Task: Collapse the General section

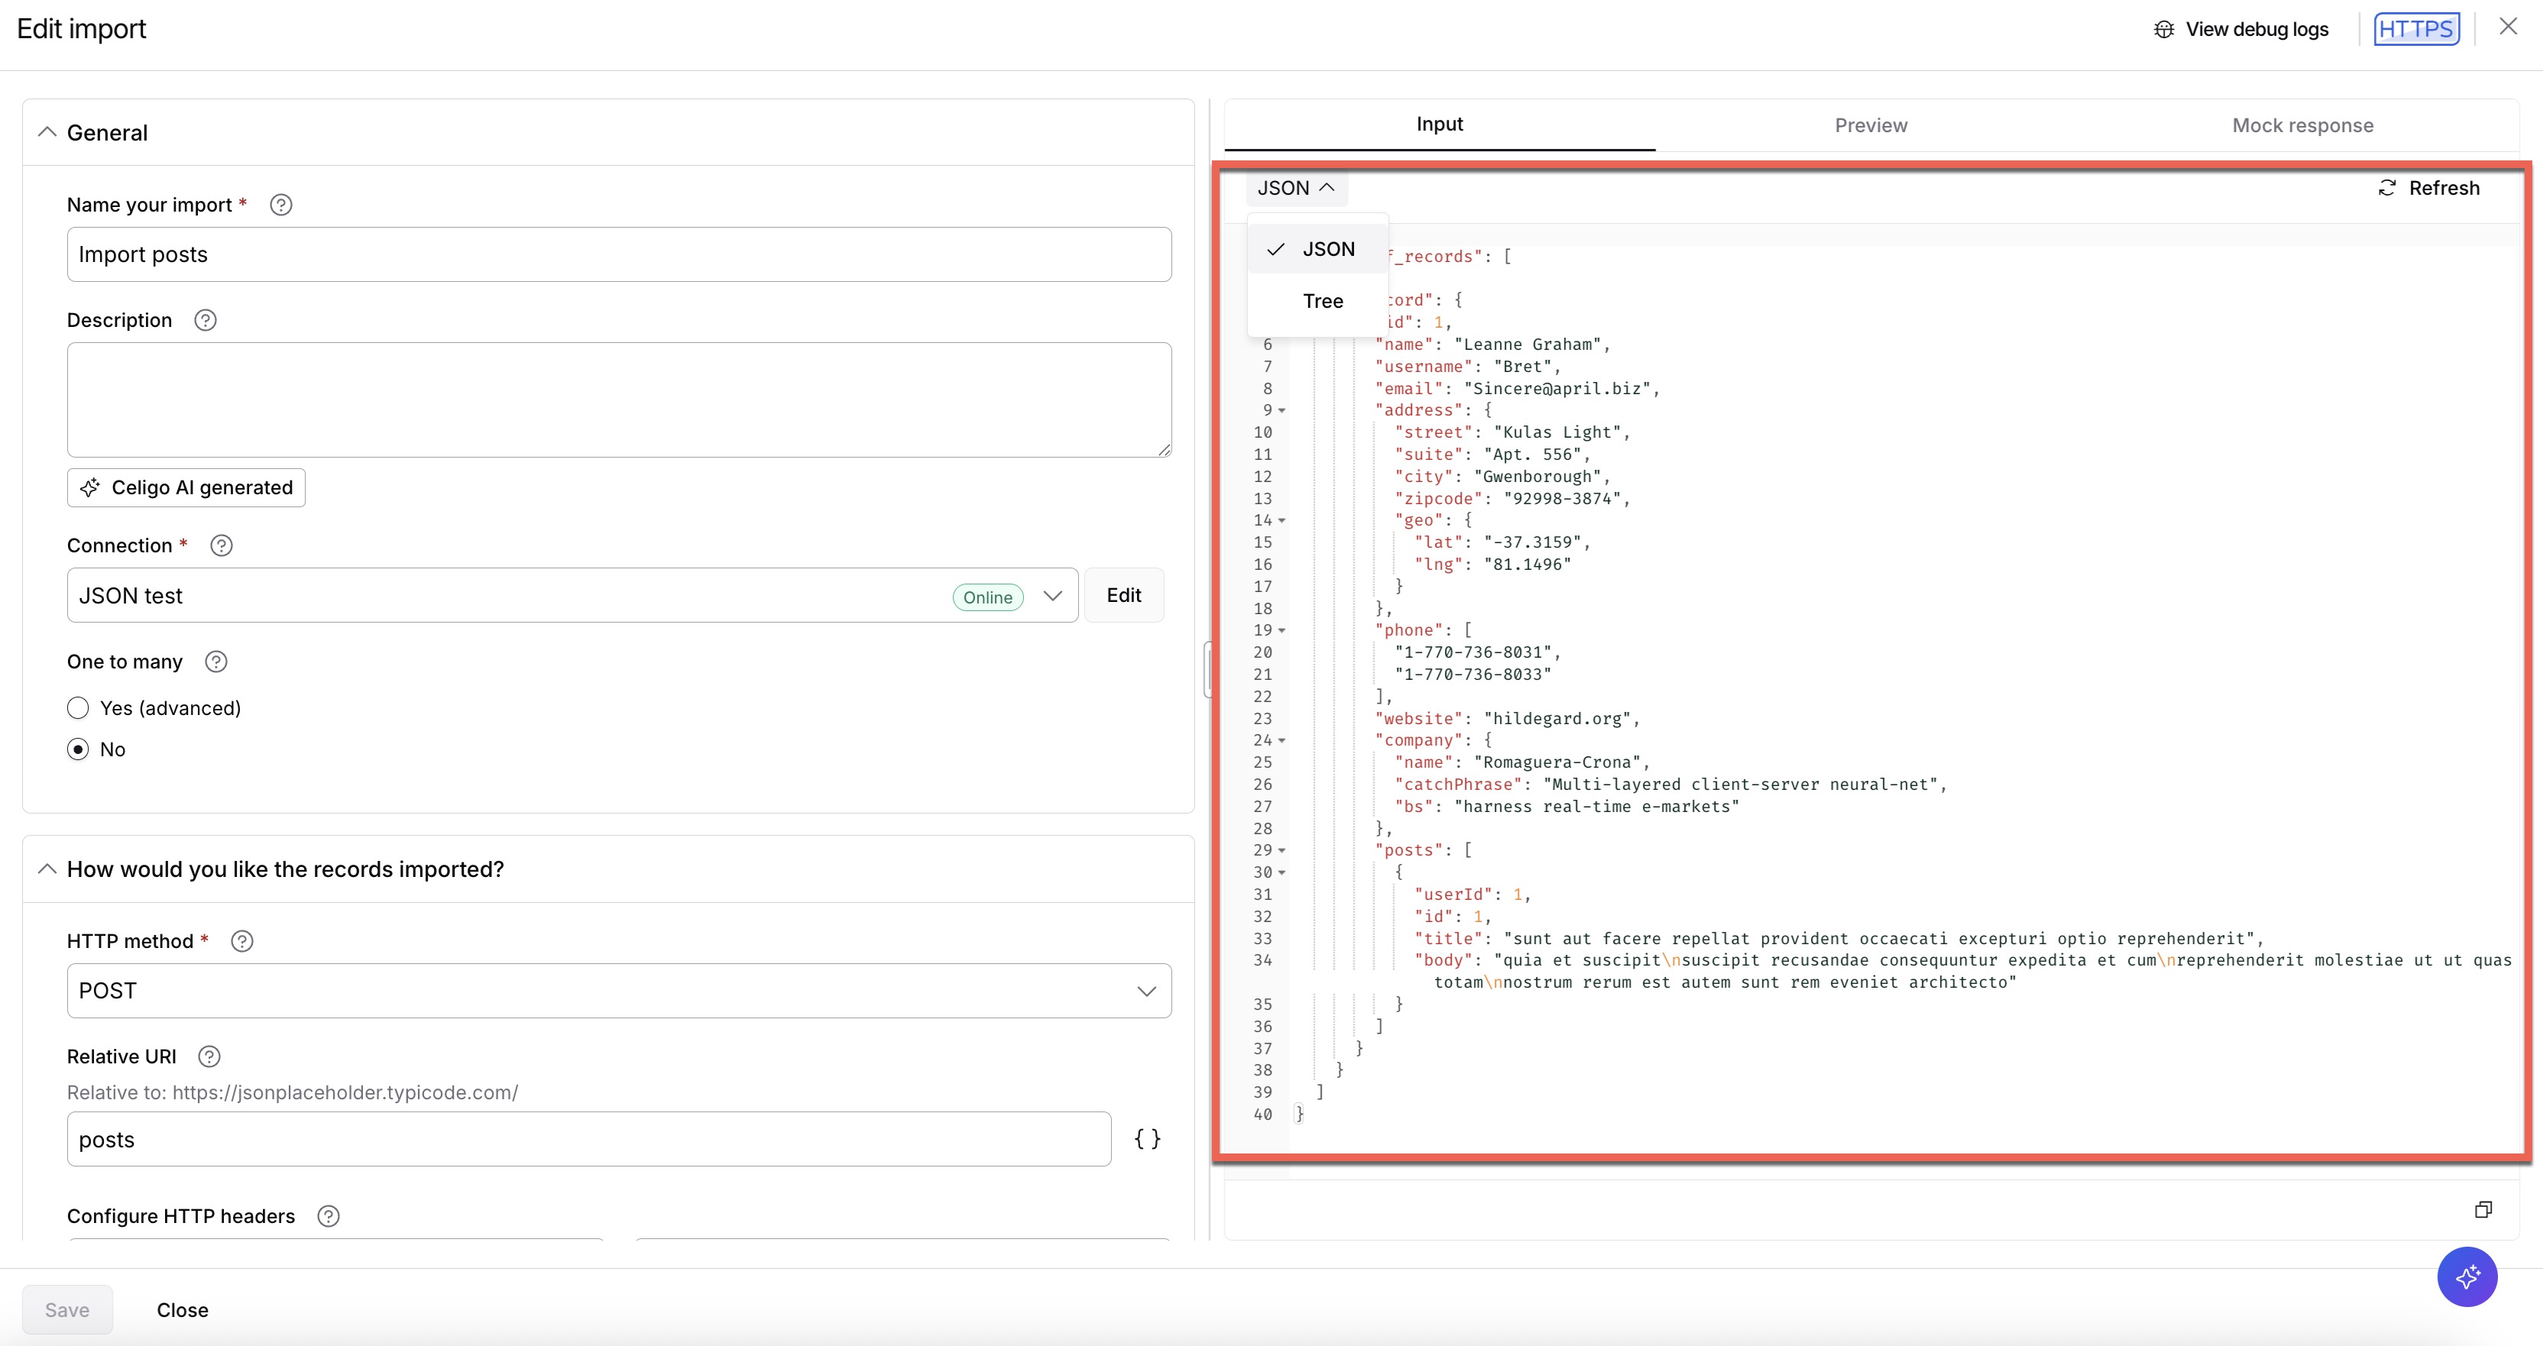Action: point(47,132)
